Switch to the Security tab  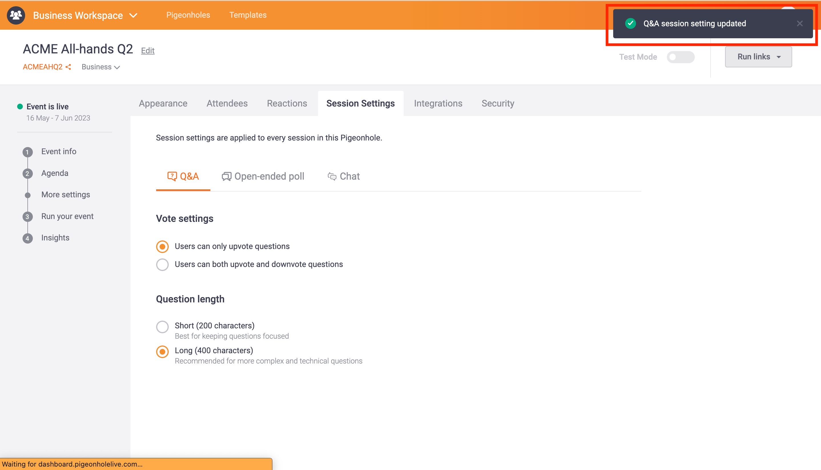click(x=498, y=103)
